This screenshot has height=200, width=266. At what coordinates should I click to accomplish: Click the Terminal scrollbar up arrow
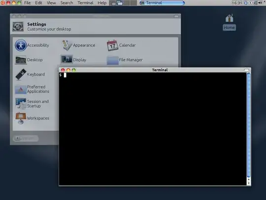pyautogui.click(x=249, y=179)
